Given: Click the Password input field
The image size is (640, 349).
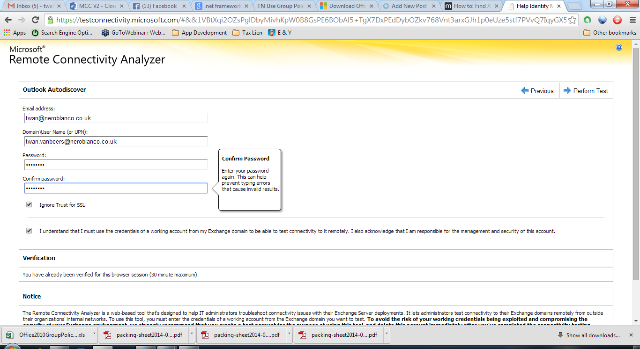Looking at the screenshot, I should point(116,165).
